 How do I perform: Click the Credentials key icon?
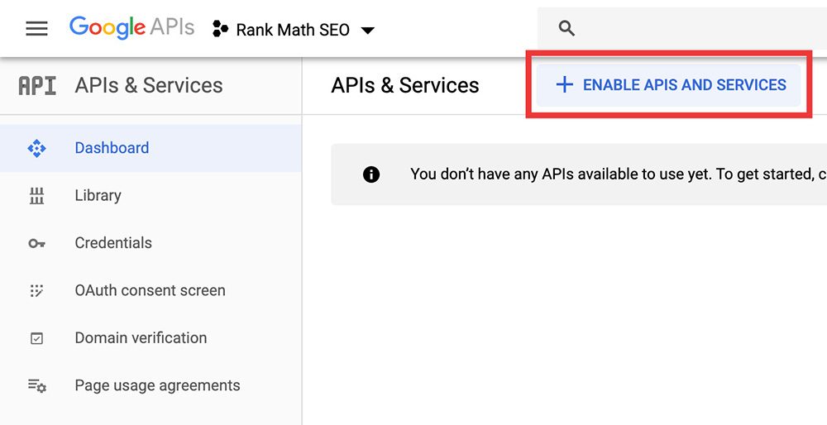point(37,244)
